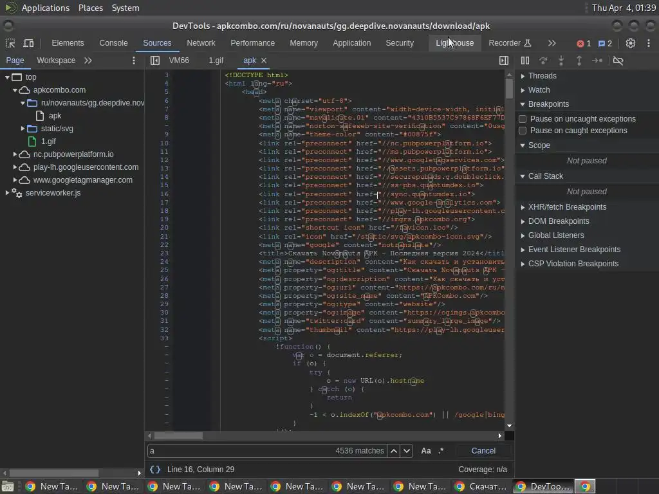Viewport: 659px width, 494px height.
Task: Enable Pause on caught exceptions
Action: point(523,131)
